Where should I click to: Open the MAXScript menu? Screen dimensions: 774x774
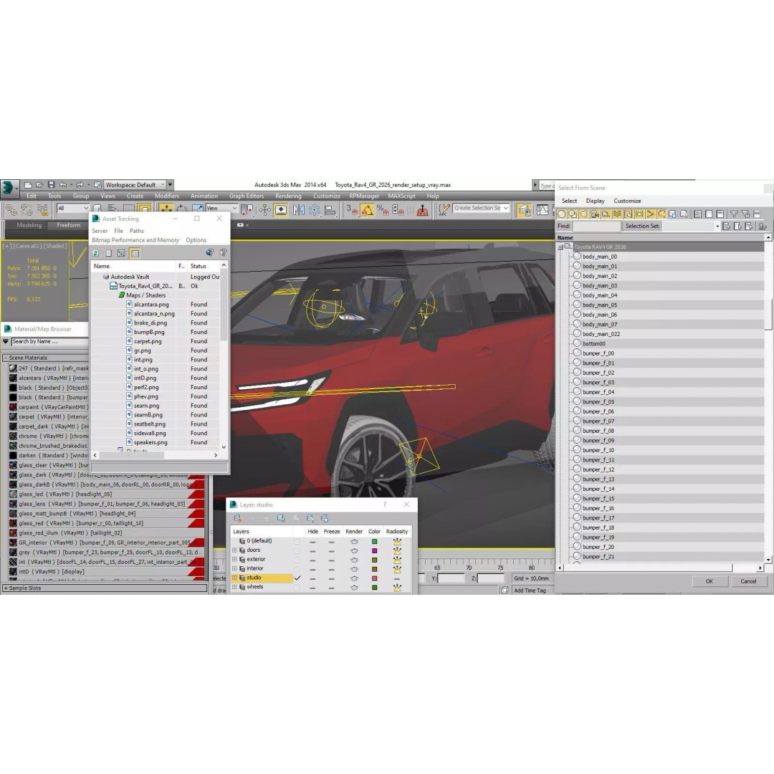[401, 196]
